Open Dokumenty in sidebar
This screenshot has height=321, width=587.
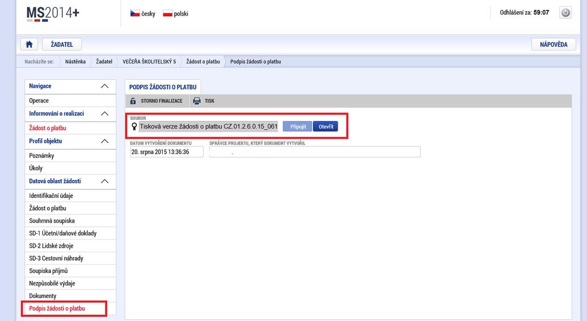point(71,296)
